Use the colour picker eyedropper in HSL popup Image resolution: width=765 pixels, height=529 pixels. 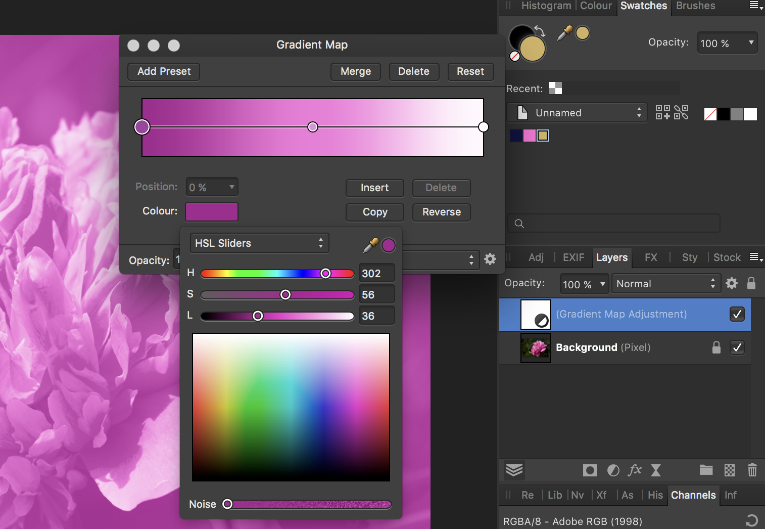tap(371, 245)
